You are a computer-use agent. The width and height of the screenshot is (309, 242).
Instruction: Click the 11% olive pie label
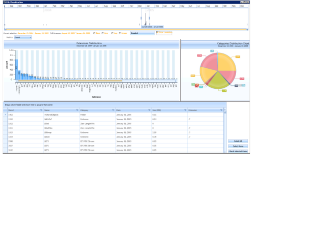click(224, 91)
